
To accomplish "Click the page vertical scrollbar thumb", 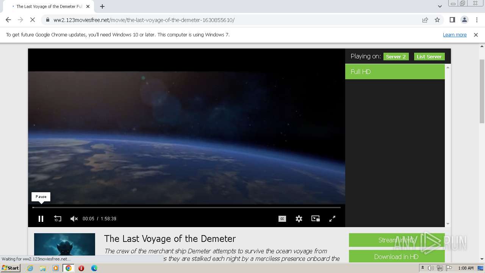I will 482,91.
